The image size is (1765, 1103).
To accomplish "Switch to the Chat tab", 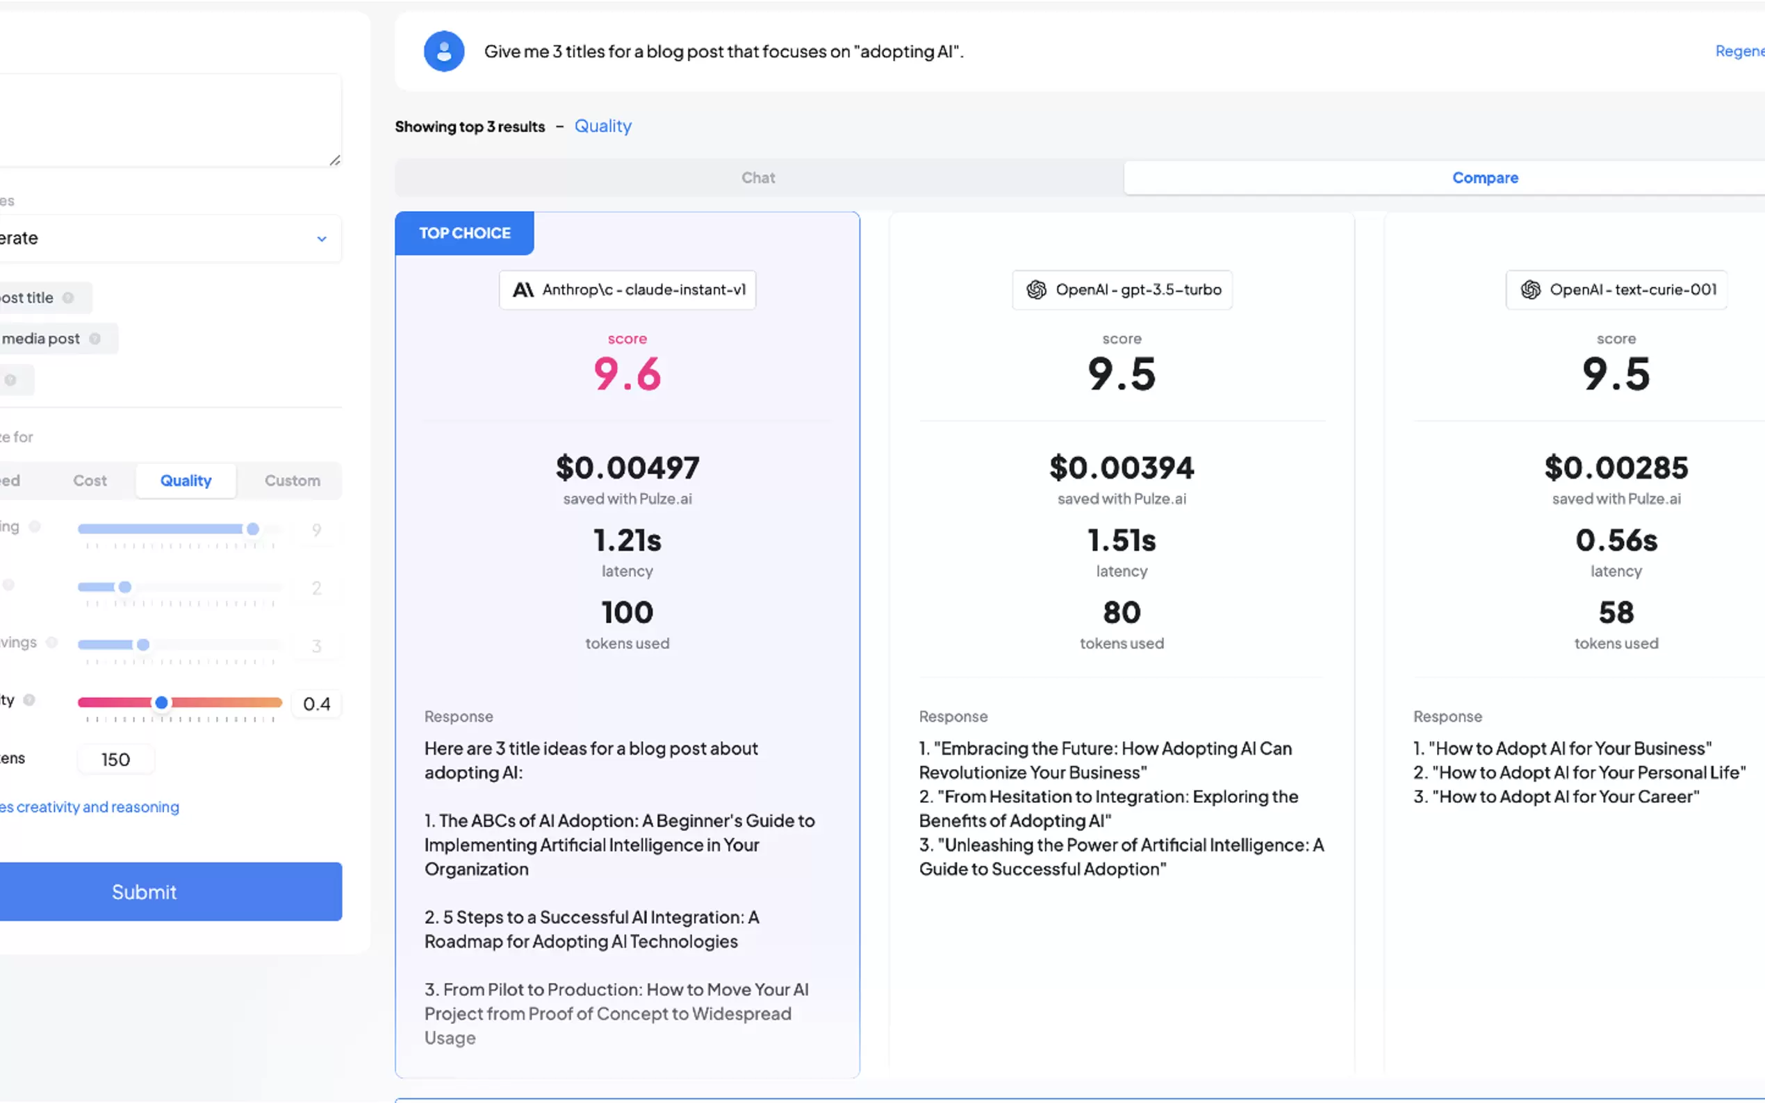I will 758,178.
